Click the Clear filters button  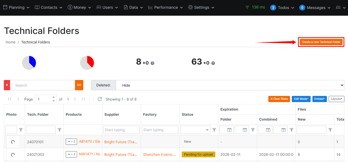(279, 99)
